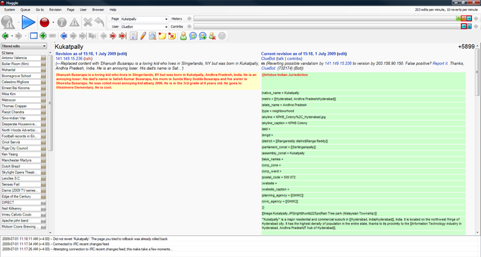Go back with the green browser arrow
The image size is (481, 257).
click(5, 36)
